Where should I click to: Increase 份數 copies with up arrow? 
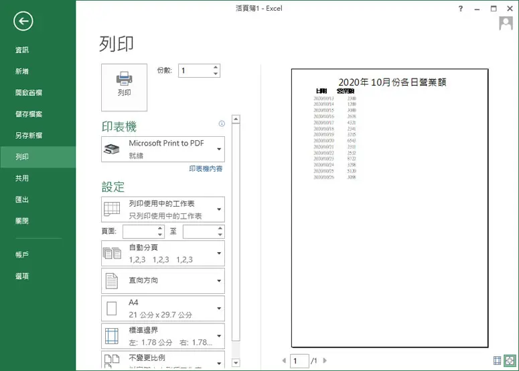(216, 67)
